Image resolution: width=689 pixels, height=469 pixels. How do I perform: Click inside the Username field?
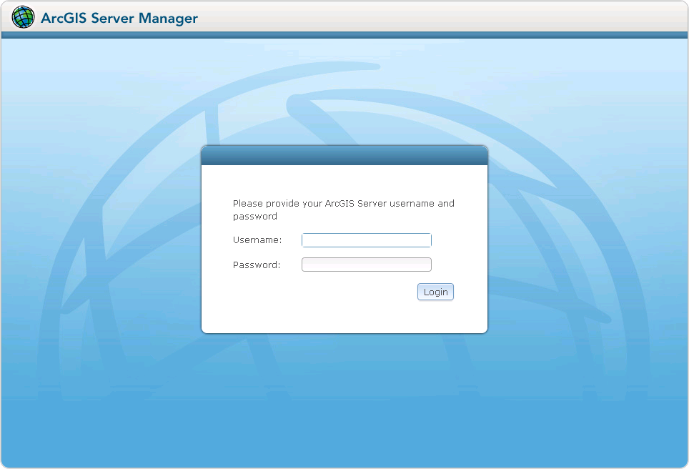366,240
